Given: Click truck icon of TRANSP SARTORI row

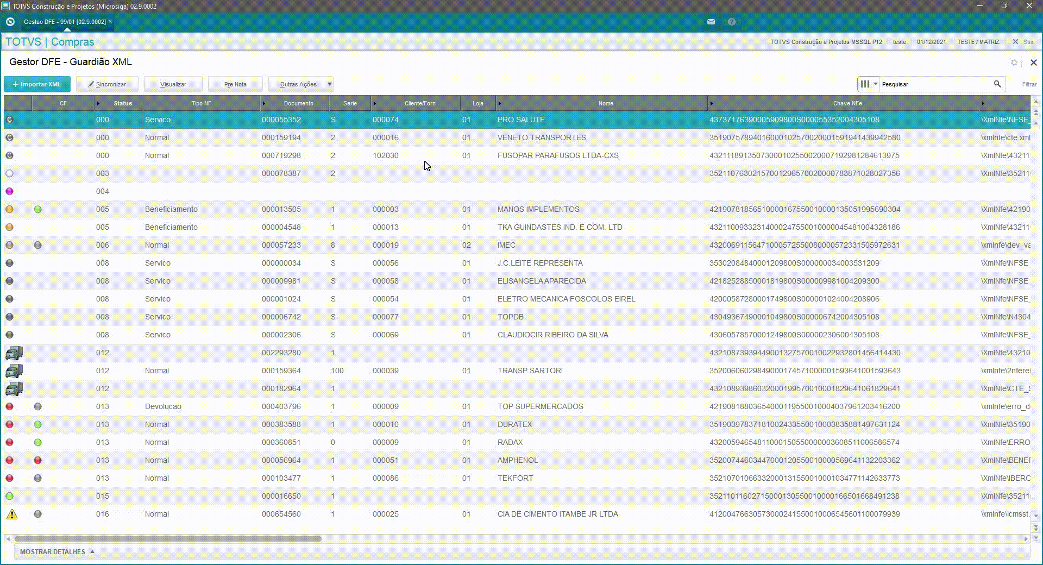Looking at the screenshot, I should [x=14, y=371].
